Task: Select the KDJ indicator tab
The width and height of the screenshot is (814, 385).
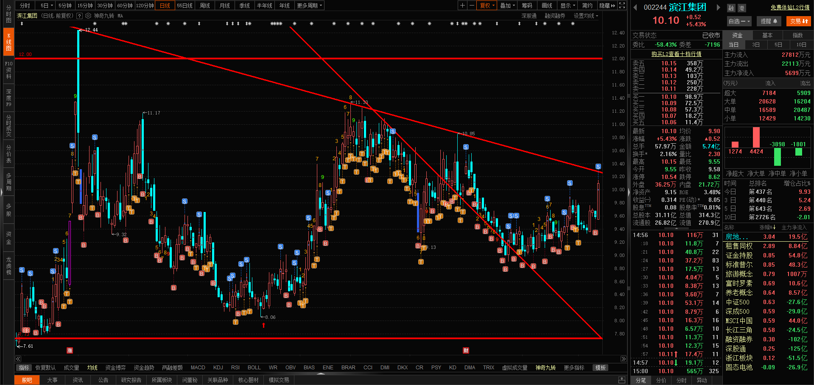Action: tap(218, 368)
